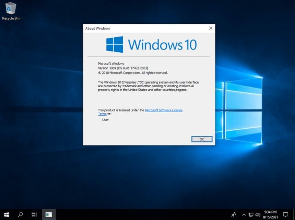Screen dimensions: 295x220
Task: Click the 'Microsoft Windows' text line
Action: [x=111, y=63]
